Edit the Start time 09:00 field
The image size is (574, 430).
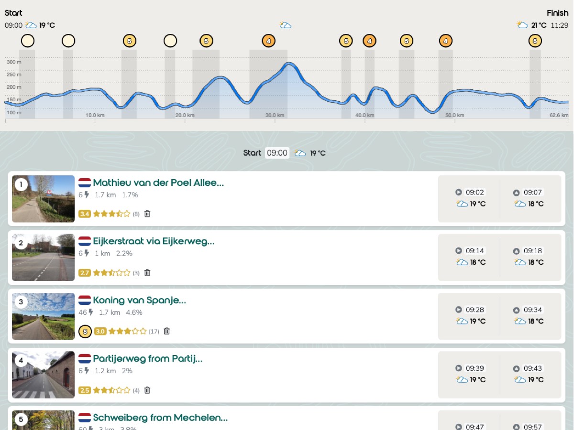[x=277, y=153]
